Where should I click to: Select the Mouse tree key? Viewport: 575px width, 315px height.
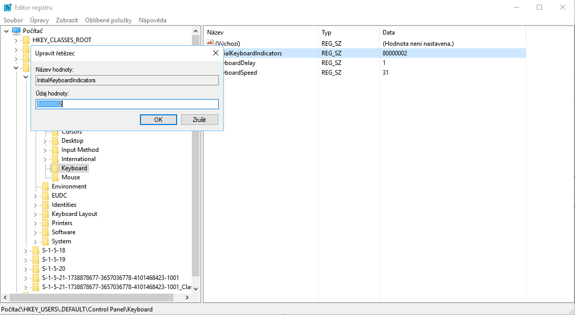click(x=71, y=177)
